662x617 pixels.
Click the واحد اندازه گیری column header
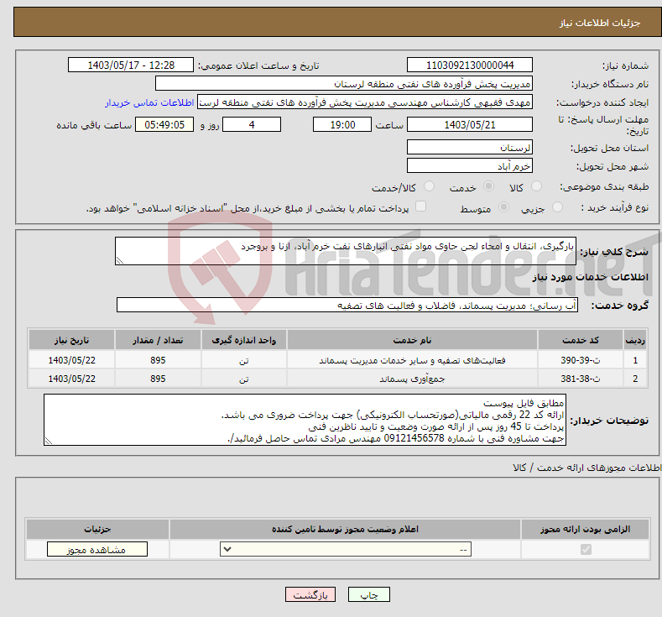click(x=243, y=340)
